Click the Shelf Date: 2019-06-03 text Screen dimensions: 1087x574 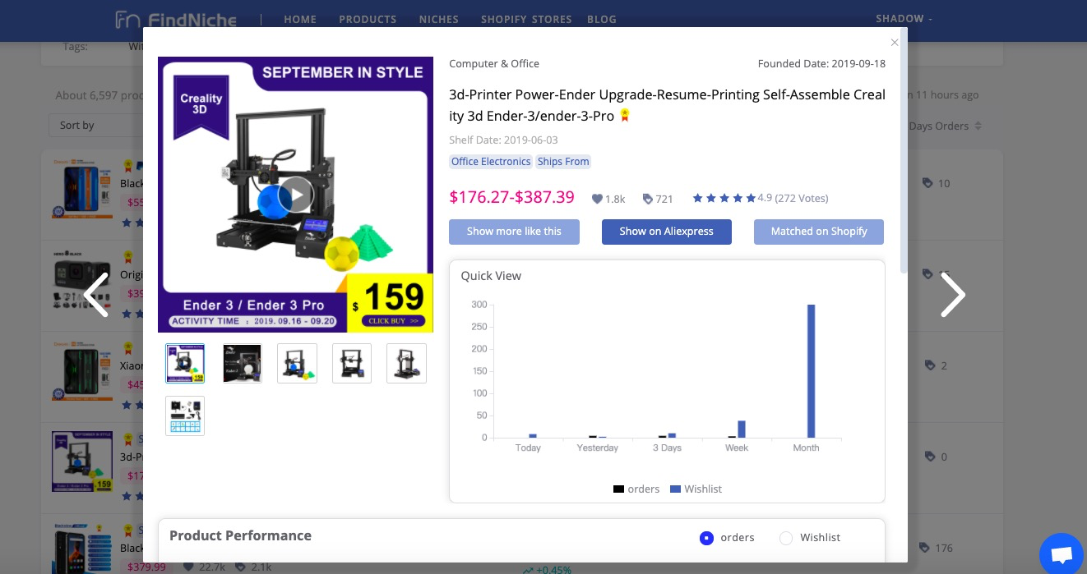tap(503, 140)
